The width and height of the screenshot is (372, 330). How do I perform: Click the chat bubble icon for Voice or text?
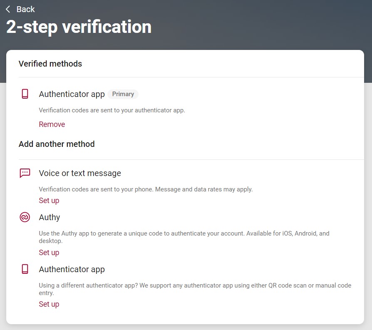pos(25,173)
